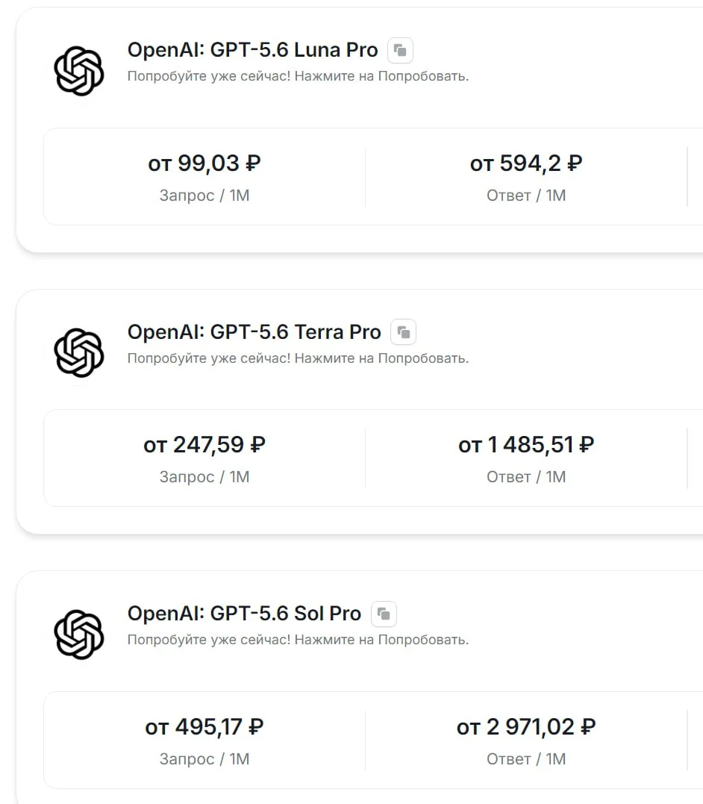Screen dimensions: 703x804
Task: Click the Sol Pro description subtitle text
Action: pyautogui.click(x=298, y=640)
